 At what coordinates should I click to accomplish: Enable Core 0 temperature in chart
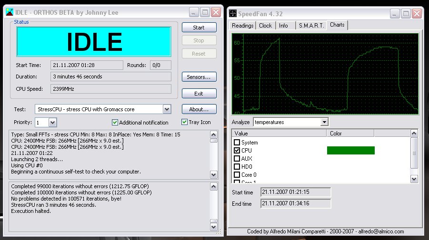tap(237, 175)
